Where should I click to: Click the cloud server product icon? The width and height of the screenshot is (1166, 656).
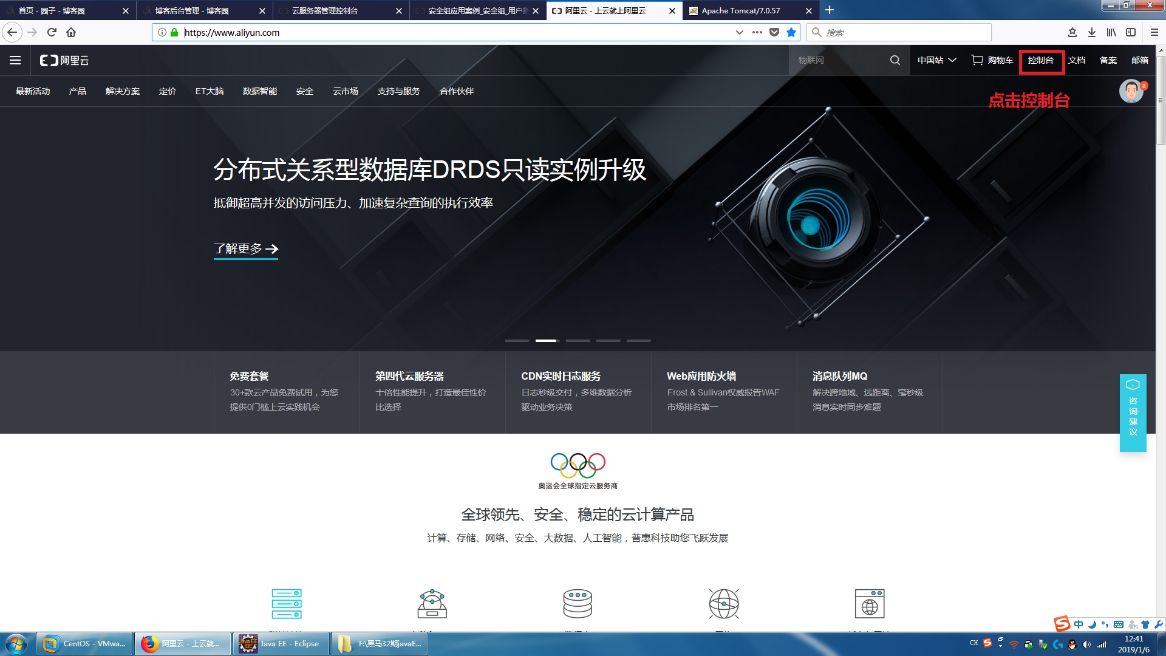(x=287, y=604)
